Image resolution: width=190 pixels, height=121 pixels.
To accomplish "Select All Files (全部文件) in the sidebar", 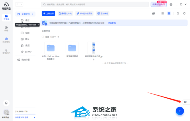I will pyautogui.click(x=25, y=14).
